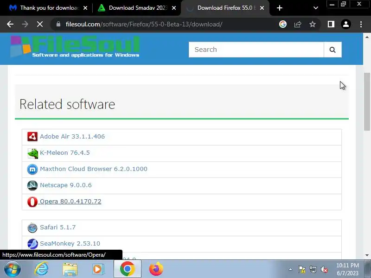
Task: Click the red Opera icon
Action: 32,202
